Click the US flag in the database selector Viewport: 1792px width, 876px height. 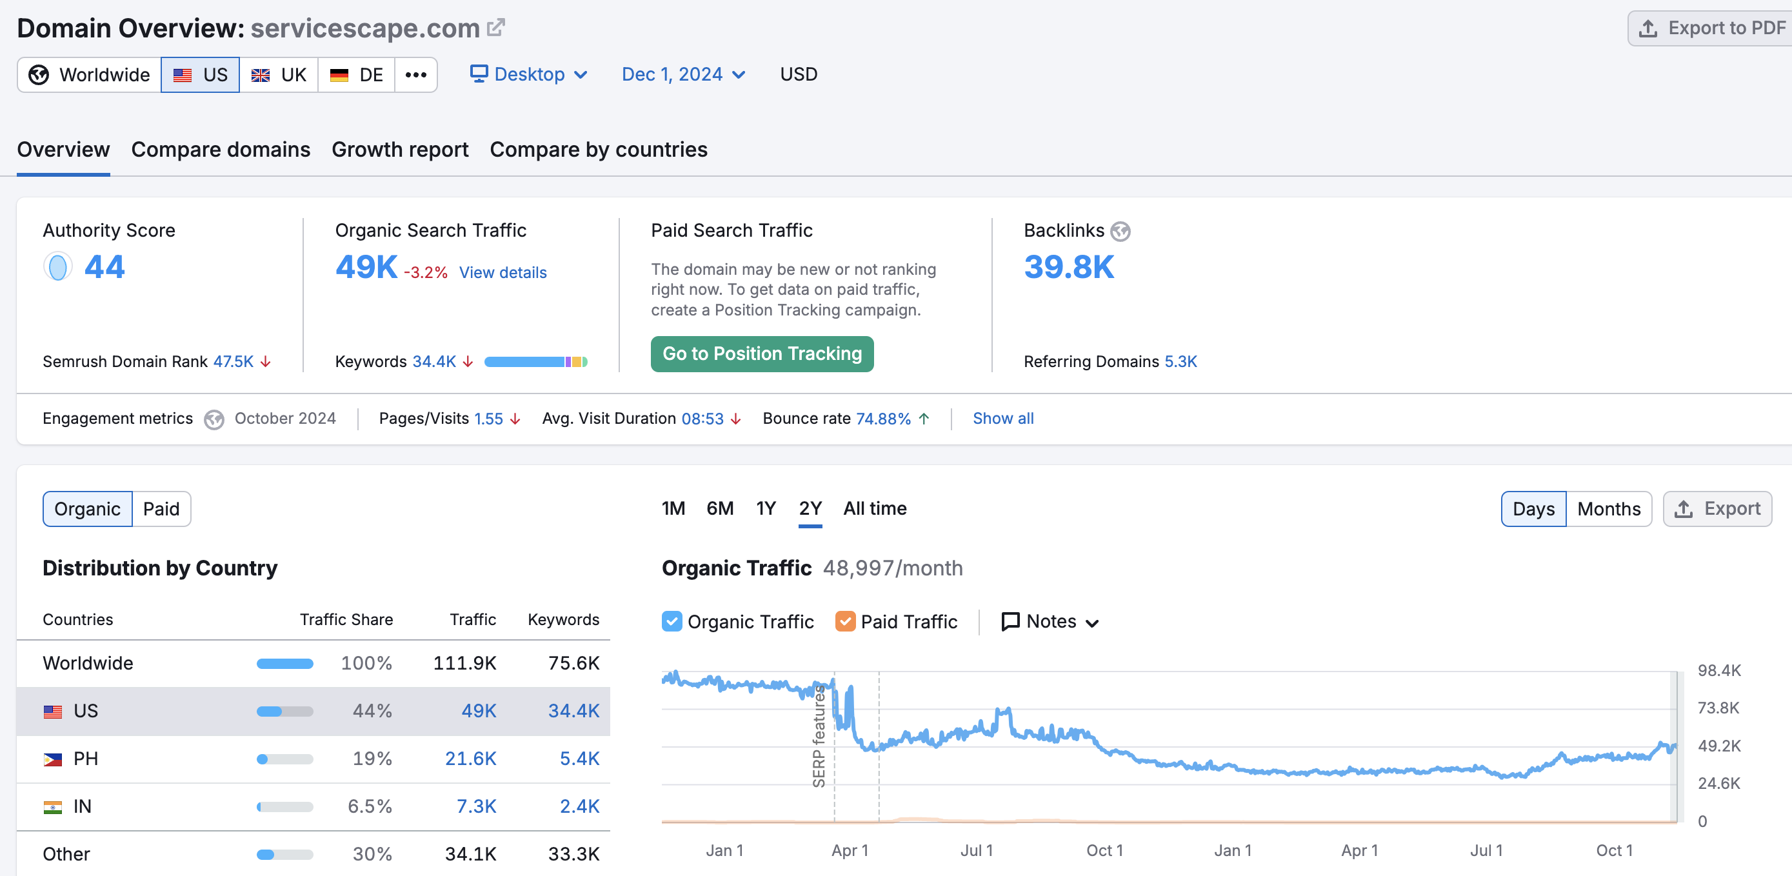[x=183, y=74]
